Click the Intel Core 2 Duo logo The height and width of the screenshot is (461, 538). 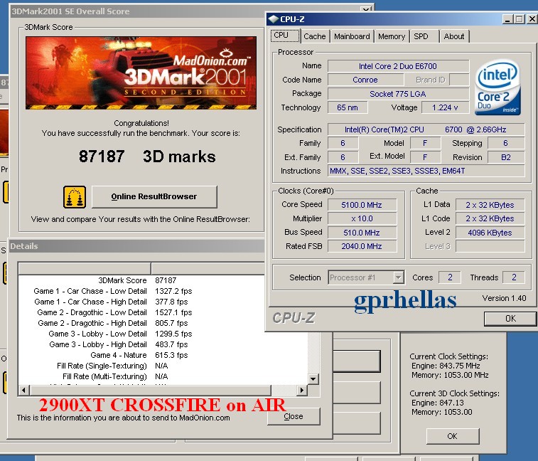click(498, 88)
